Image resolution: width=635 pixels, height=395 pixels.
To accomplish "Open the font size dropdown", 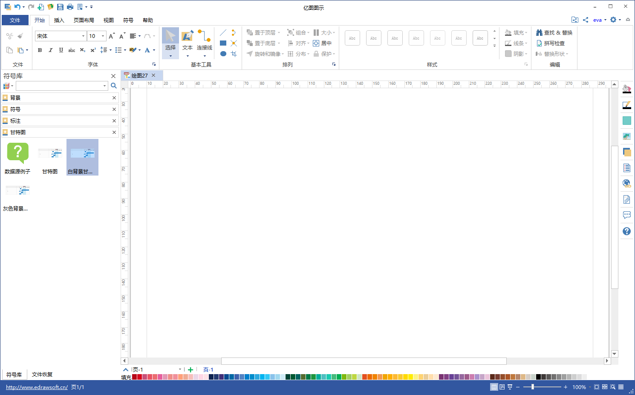I will (103, 36).
